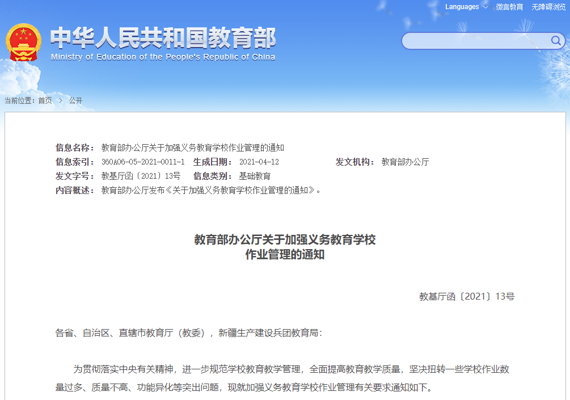Expand the breadcrumb separator arrow
The height and width of the screenshot is (400, 570).
61,100
